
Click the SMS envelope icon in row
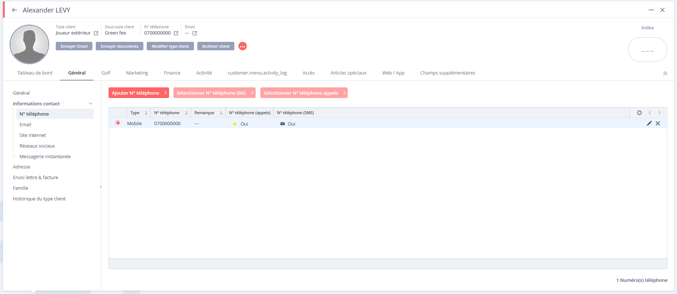(282, 124)
